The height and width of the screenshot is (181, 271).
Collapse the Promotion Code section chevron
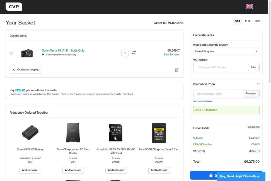[x=258, y=84]
